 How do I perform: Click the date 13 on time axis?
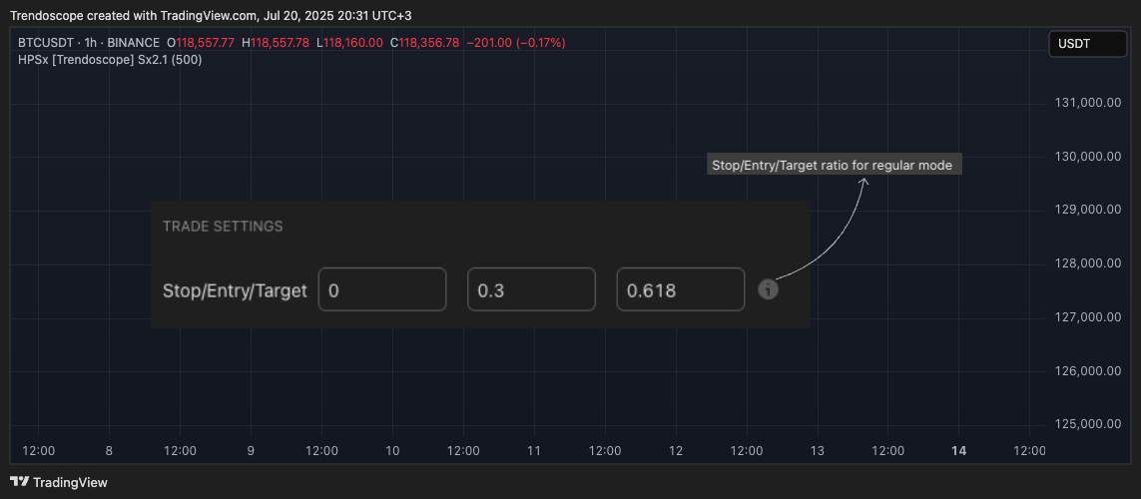(818, 451)
